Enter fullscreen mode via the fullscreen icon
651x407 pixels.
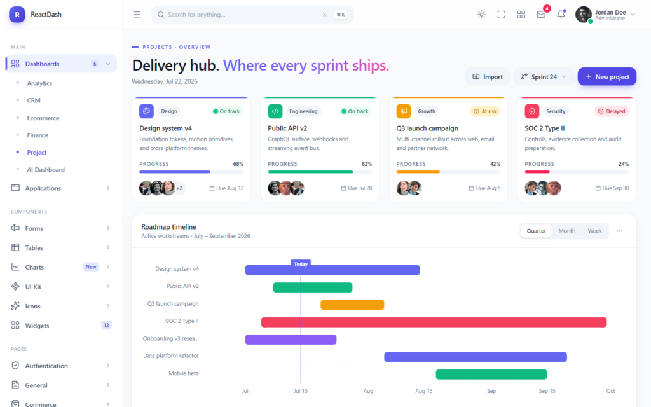[501, 15]
